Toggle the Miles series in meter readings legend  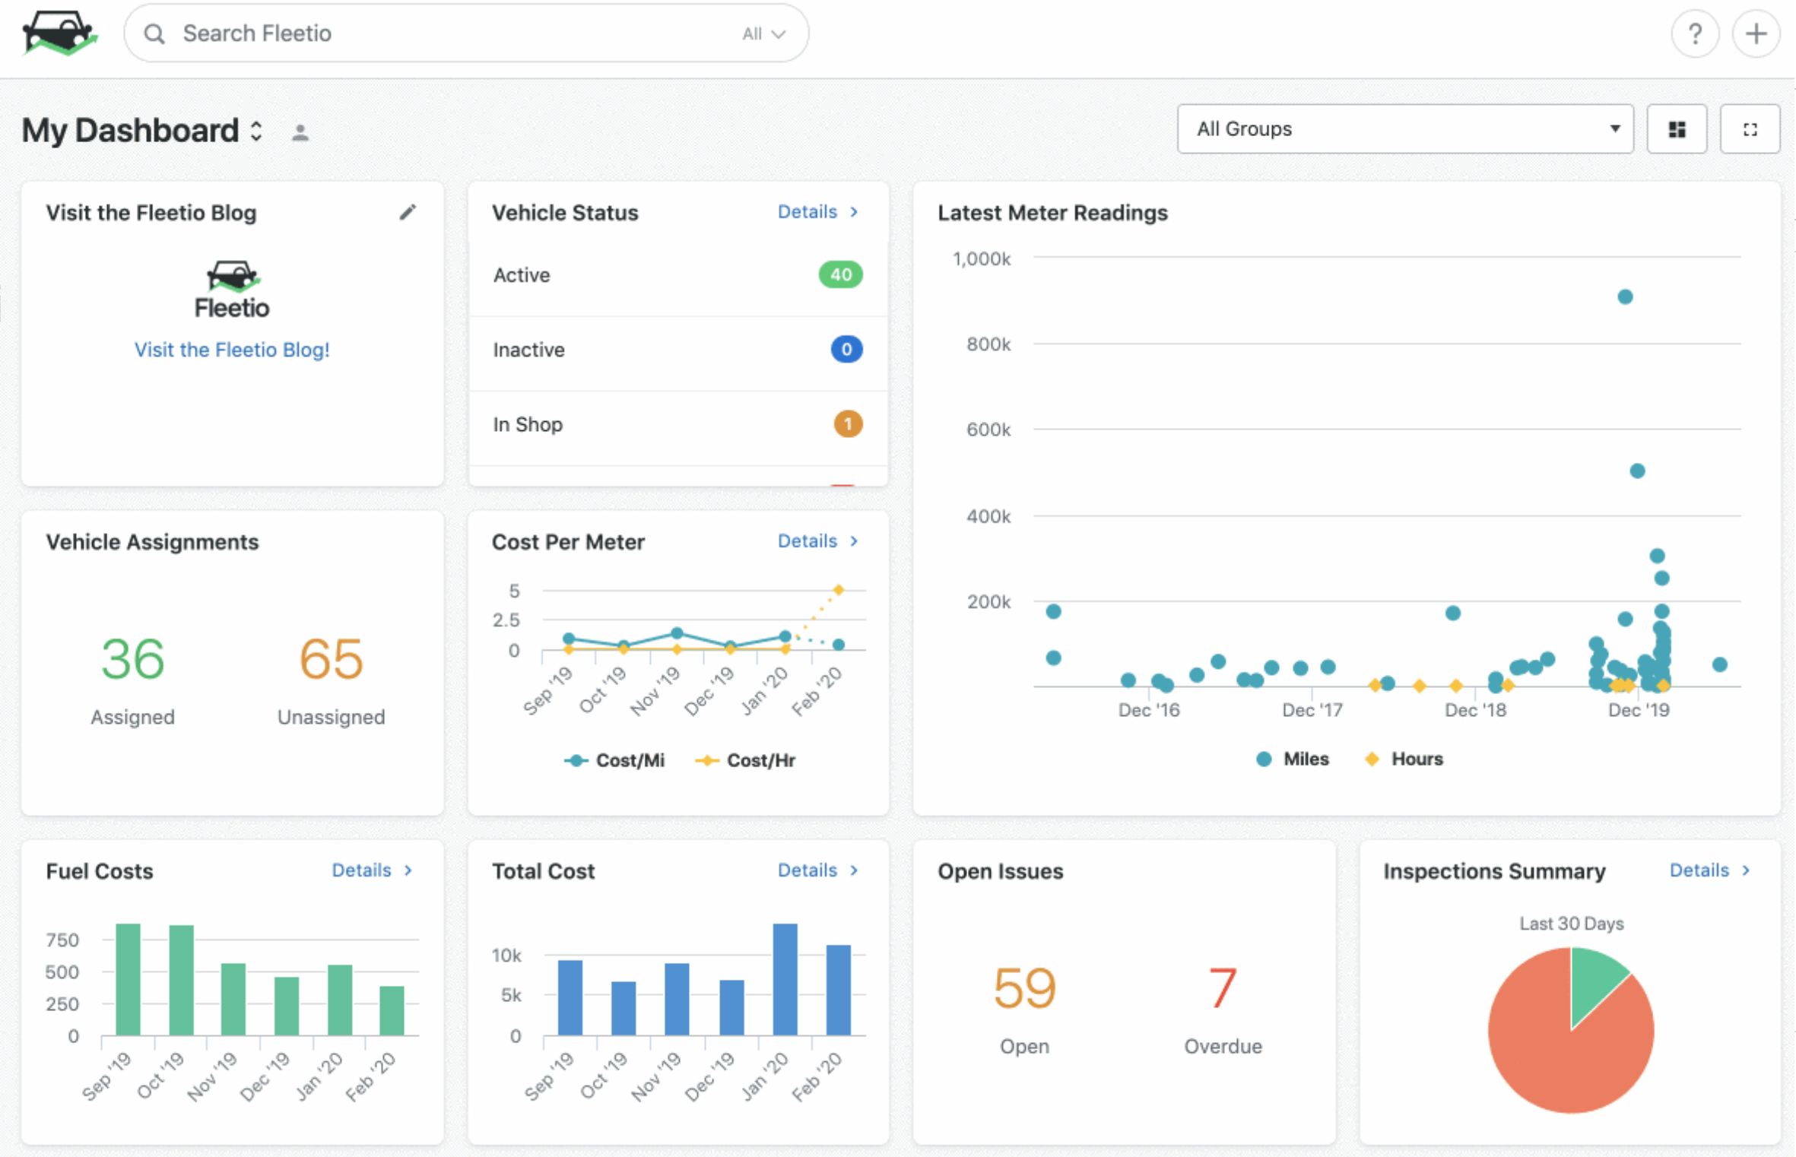(x=1293, y=759)
